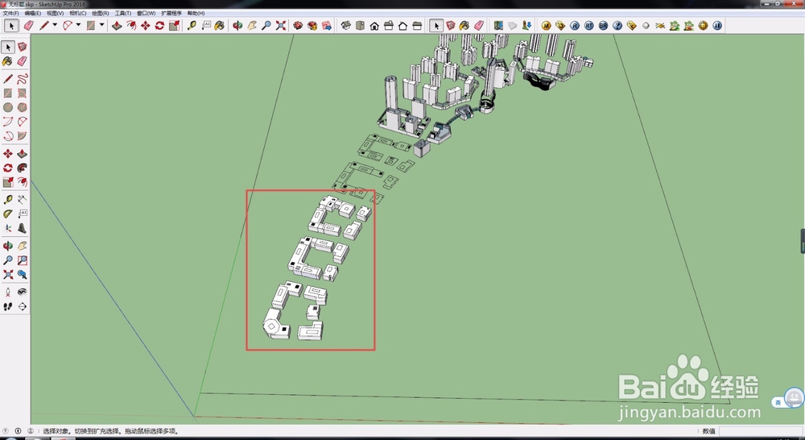Select Paint Bucket in the top toolbar

(220, 25)
